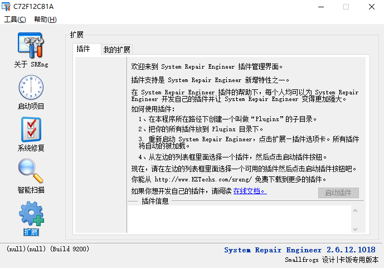This screenshot has width=384, height=268.
Task: Open the 帮助(H) menu
Action: 45,19
